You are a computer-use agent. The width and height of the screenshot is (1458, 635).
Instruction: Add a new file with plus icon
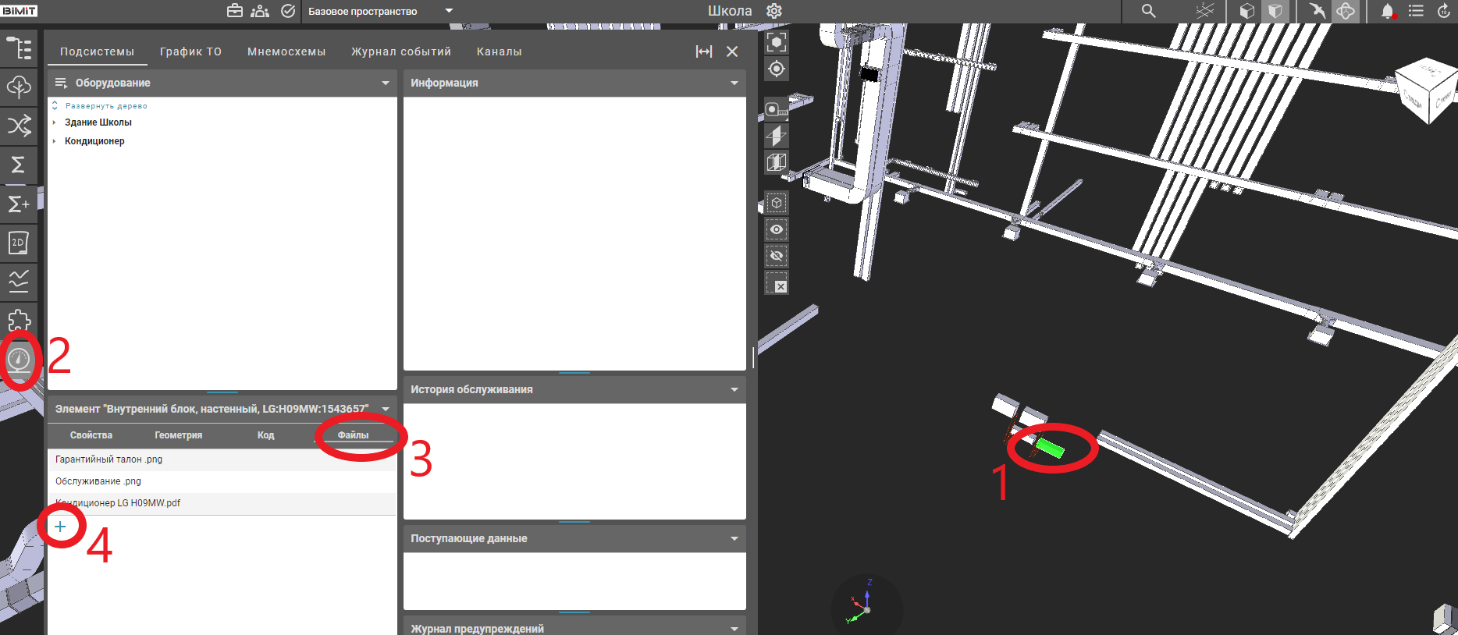click(60, 527)
